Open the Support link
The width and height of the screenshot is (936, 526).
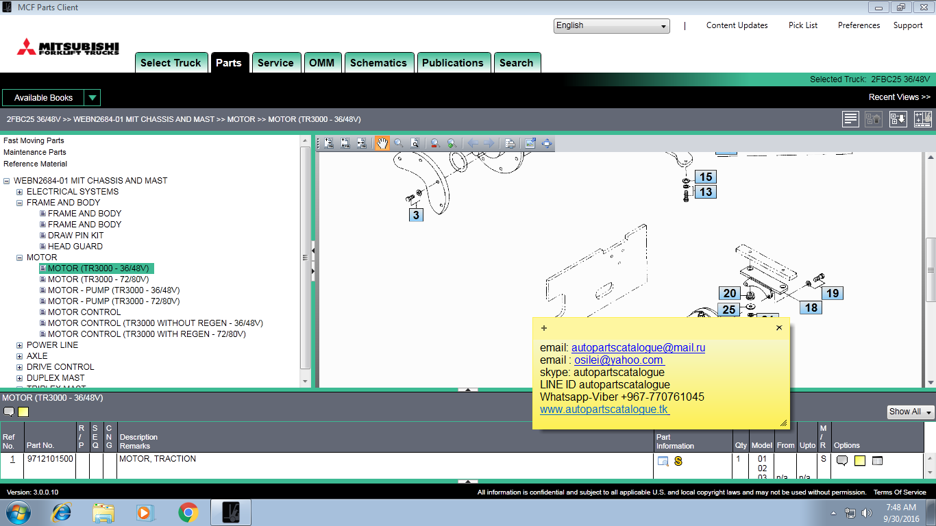click(908, 25)
